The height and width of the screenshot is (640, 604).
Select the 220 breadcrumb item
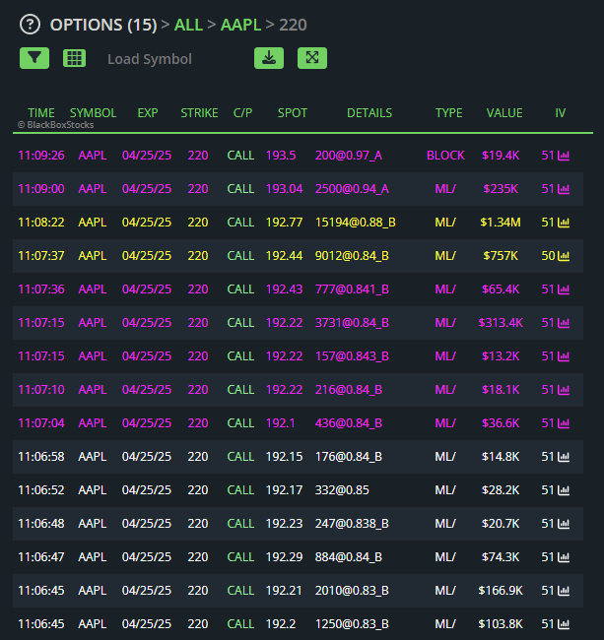coord(293,25)
